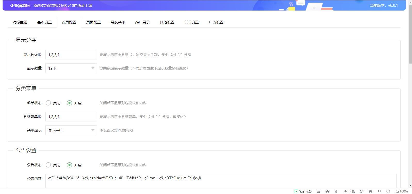Open the SEO设置 tab
Screen dimensions: 412x194
click(191, 22)
